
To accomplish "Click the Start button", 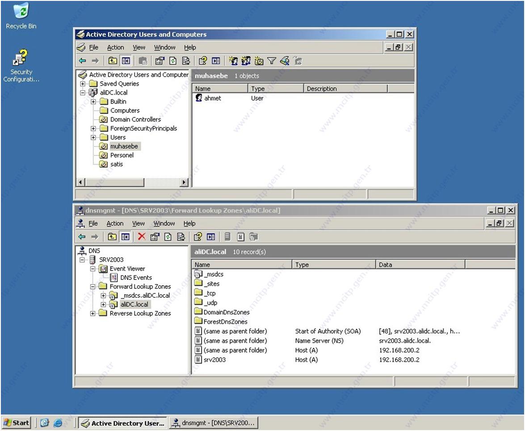I will click(17, 423).
